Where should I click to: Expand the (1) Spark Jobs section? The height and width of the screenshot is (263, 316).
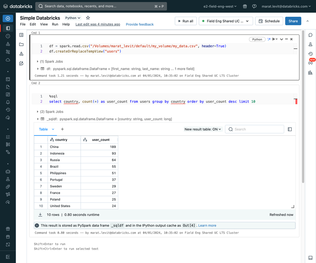(50, 62)
